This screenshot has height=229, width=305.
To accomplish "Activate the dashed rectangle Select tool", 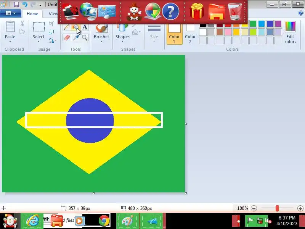I will (39, 27).
